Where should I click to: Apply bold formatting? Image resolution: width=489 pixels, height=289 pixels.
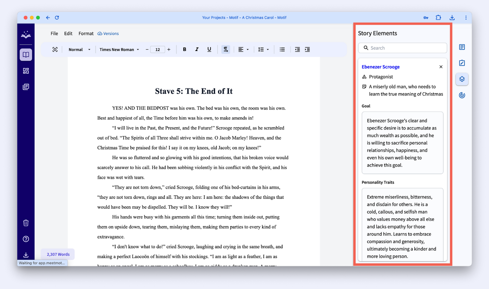(185, 49)
